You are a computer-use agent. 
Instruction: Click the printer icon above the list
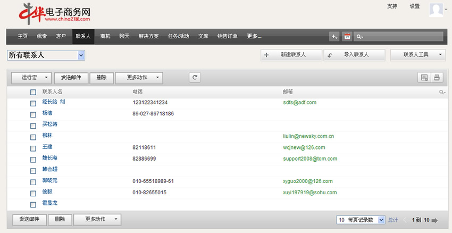click(437, 78)
